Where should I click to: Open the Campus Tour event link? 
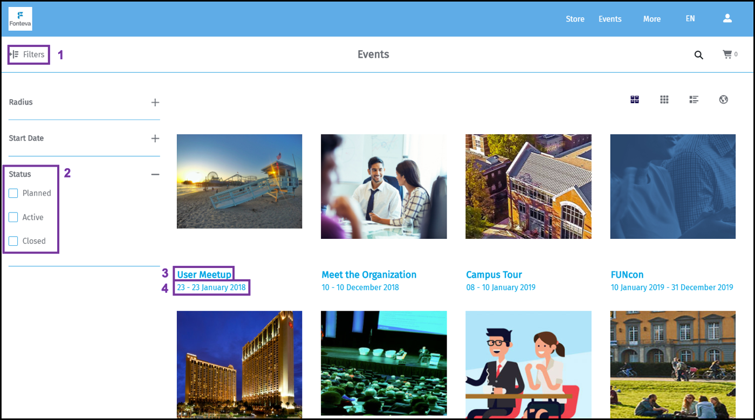pyautogui.click(x=494, y=274)
